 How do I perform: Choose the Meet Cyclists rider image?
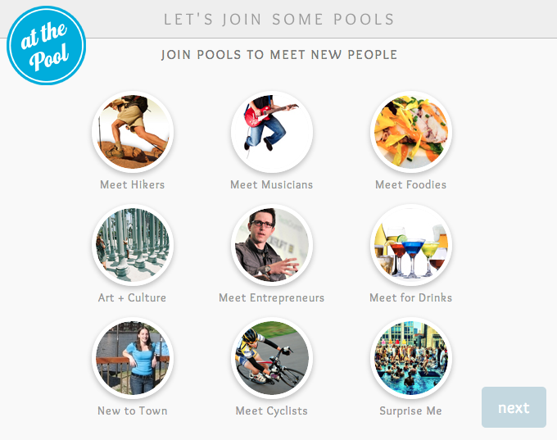pyautogui.click(x=272, y=358)
